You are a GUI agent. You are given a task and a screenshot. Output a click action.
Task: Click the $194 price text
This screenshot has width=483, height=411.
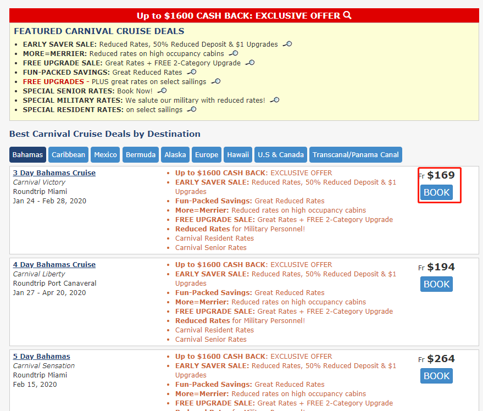441,267
